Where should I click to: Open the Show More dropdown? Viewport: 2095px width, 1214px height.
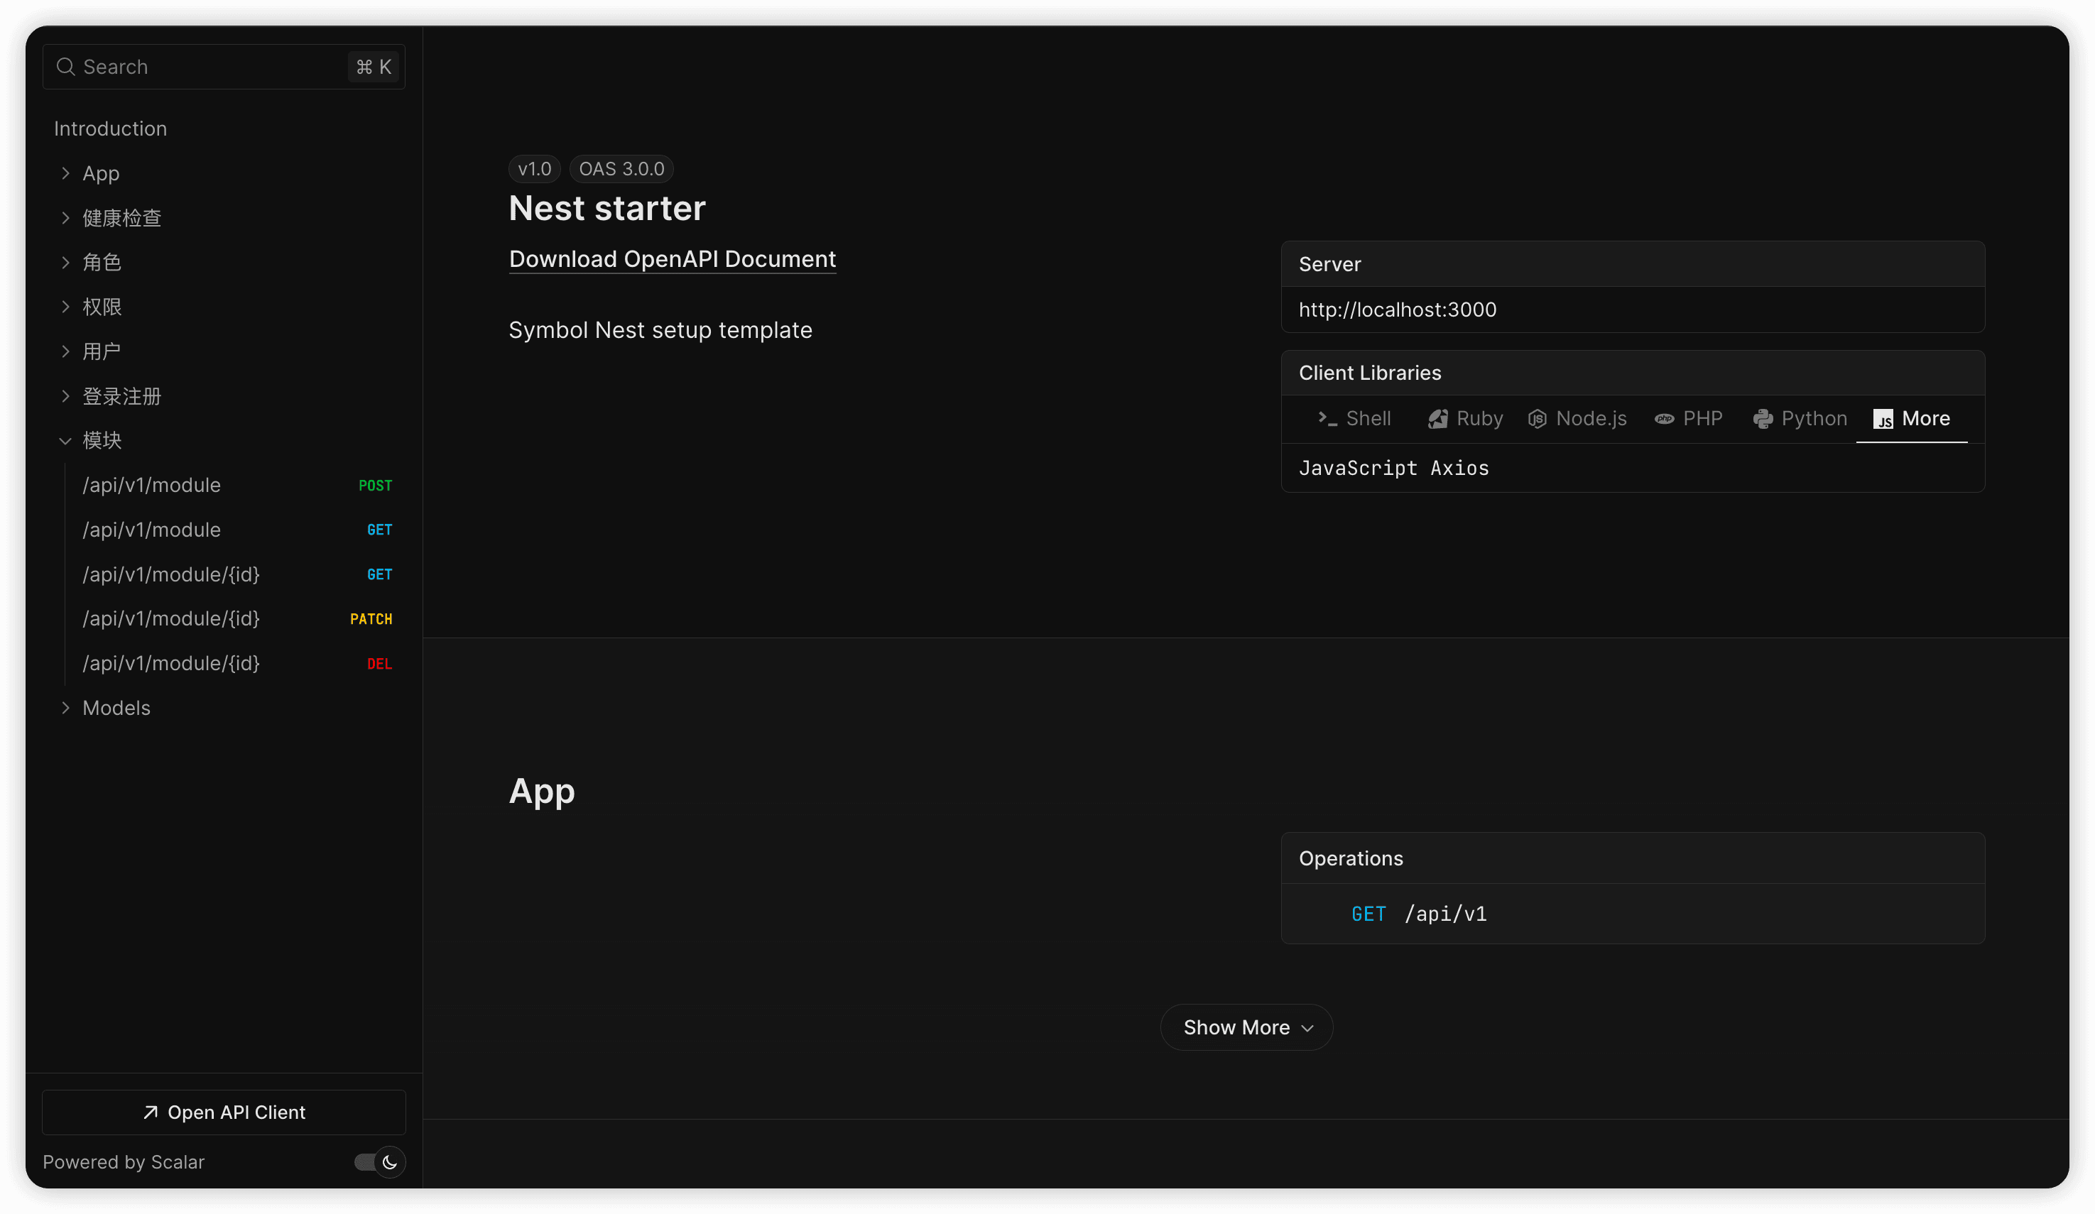pyautogui.click(x=1246, y=1028)
